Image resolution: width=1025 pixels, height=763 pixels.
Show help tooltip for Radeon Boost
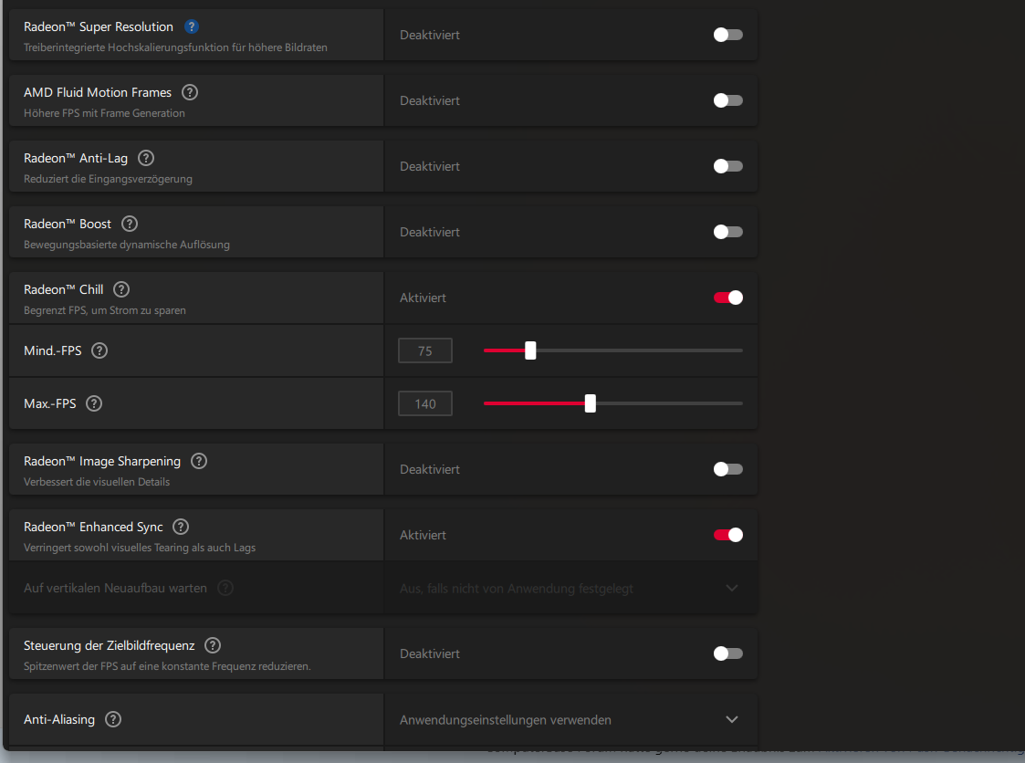tap(130, 224)
